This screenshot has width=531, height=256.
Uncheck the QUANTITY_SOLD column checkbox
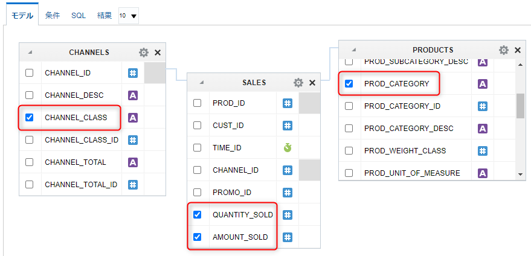198,215
